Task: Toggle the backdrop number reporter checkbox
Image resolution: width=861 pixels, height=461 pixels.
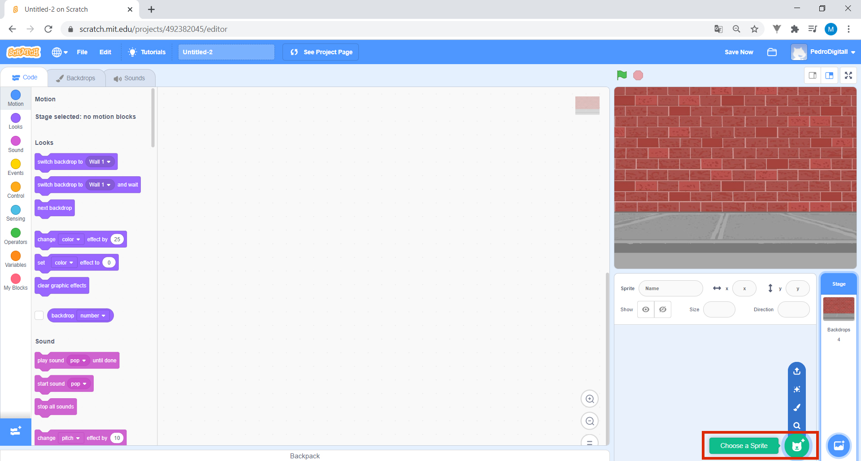Action: tap(39, 315)
